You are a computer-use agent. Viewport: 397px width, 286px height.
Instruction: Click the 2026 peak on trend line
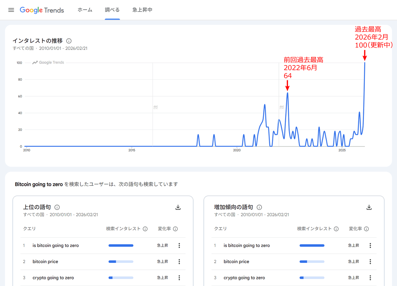coord(365,62)
